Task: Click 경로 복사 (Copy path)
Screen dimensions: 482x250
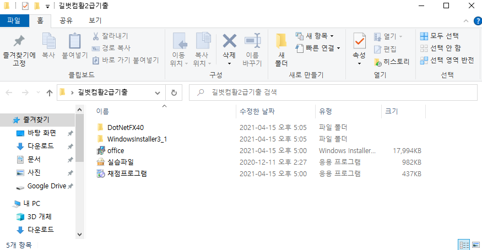Action: pos(111,48)
